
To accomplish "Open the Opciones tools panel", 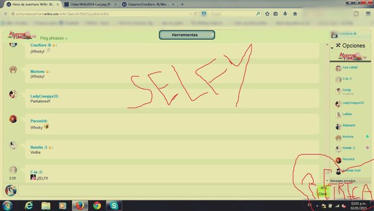I will 351,46.
